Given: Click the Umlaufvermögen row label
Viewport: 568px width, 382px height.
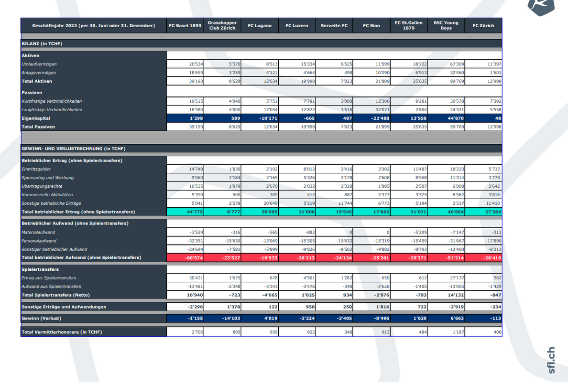Looking at the screenshot, I should pos(39,64).
